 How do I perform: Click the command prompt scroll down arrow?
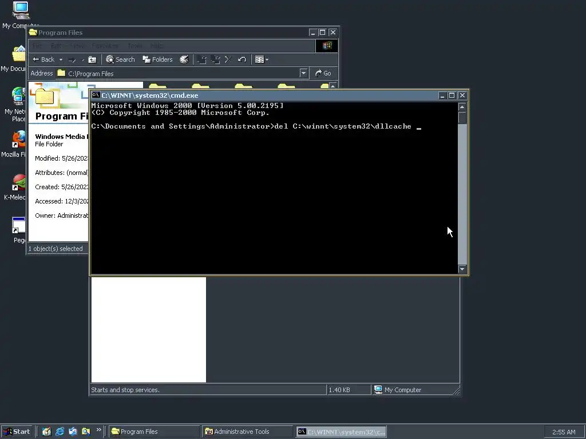pos(462,269)
